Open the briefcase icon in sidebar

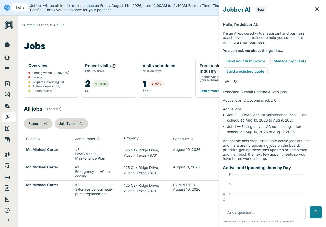click(7, 177)
